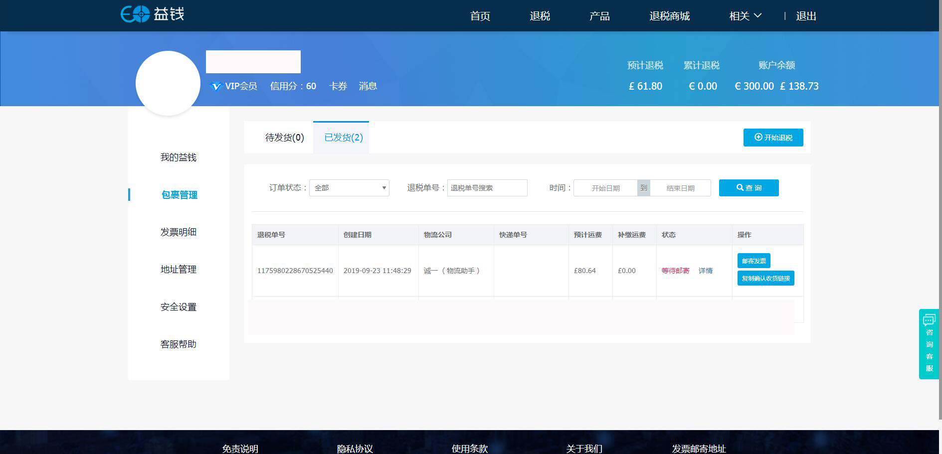Image resolution: width=942 pixels, height=454 pixels.
Task: Click date cell 2019-09-23 11:48:29
Action: (x=377, y=271)
